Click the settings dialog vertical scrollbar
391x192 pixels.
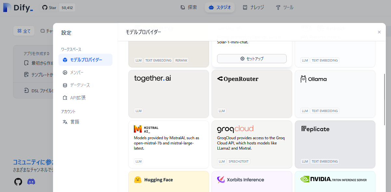click(385, 100)
